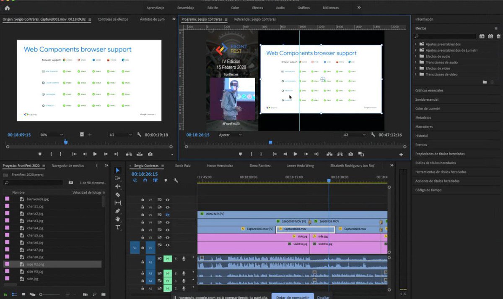
Task: Go to In point in Program monitor
Action: (275, 154)
